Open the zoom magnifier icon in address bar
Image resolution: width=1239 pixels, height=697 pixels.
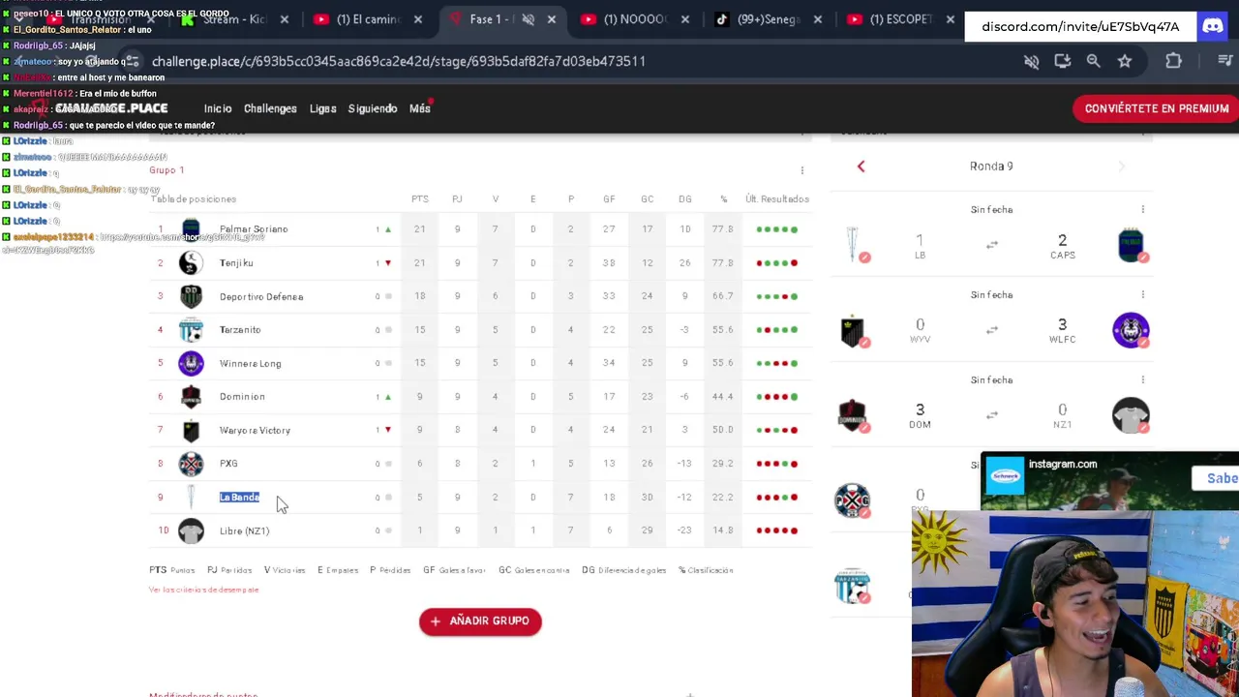pos(1094,61)
